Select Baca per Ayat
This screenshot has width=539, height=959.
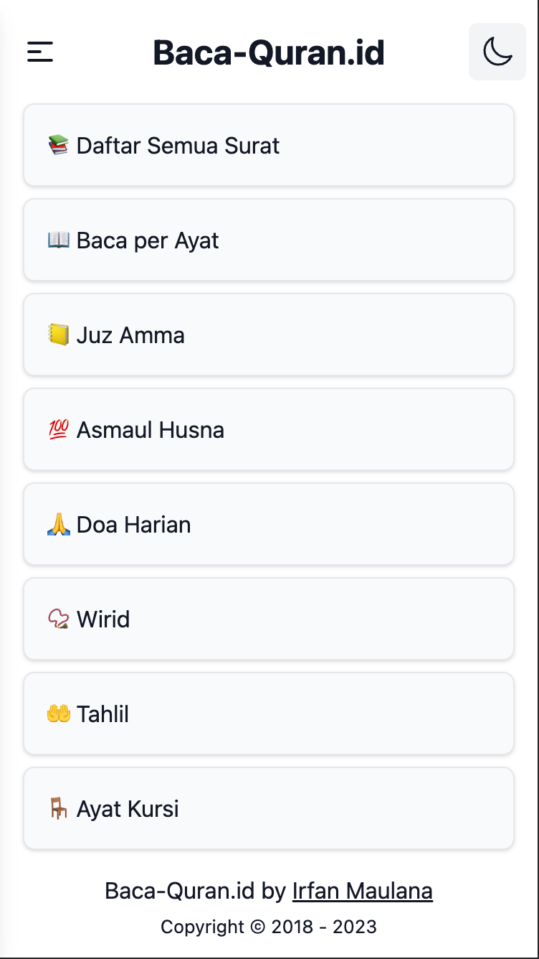click(x=269, y=240)
